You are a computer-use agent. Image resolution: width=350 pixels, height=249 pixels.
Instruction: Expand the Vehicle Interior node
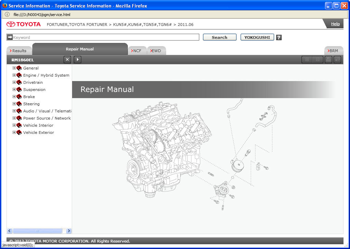pos(14,125)
